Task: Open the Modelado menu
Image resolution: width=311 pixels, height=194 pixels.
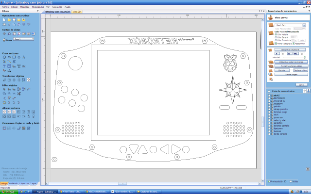Action: [25, 7]
